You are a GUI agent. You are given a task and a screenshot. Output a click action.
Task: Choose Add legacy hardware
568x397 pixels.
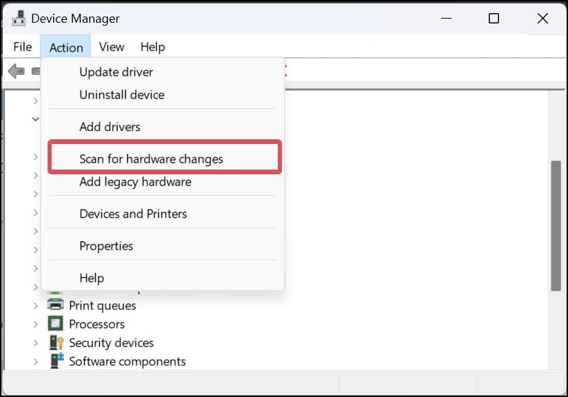click(x=163, y=182)
